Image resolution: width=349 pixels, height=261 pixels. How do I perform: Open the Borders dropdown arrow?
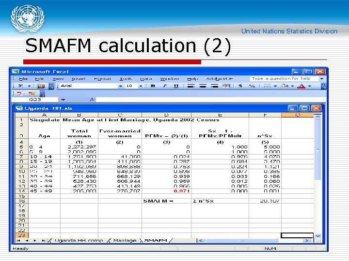(x=275, y=86)
